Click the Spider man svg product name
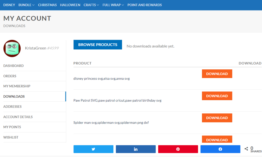Screen dimensions: 262x157 point(111,123)
